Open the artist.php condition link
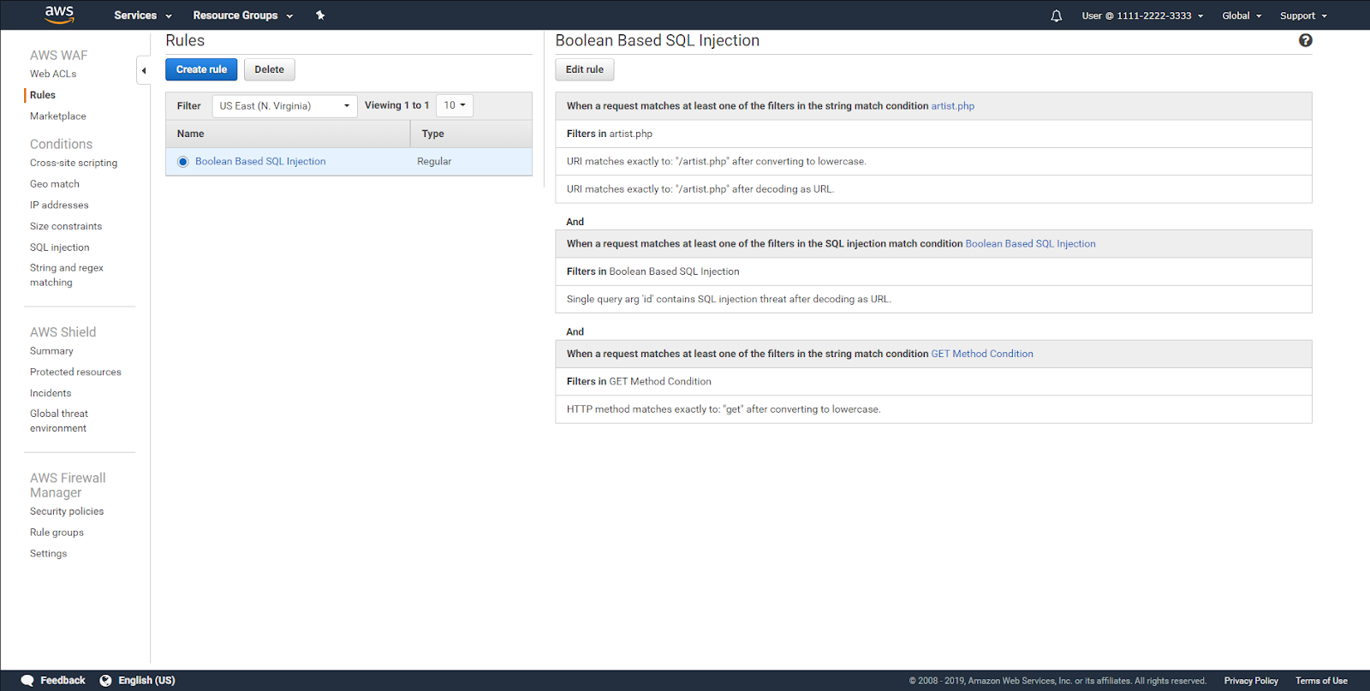Viewport: 1370px width, 691px height. [x=952, y=106]
